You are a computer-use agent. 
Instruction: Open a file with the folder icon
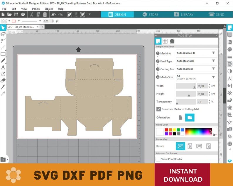(x=9, y=14)
